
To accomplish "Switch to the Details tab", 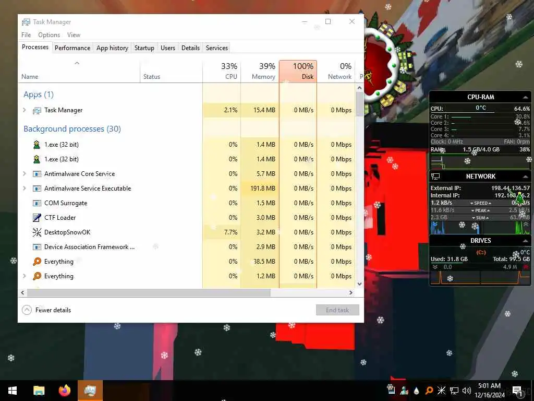I will click(190, 48).
